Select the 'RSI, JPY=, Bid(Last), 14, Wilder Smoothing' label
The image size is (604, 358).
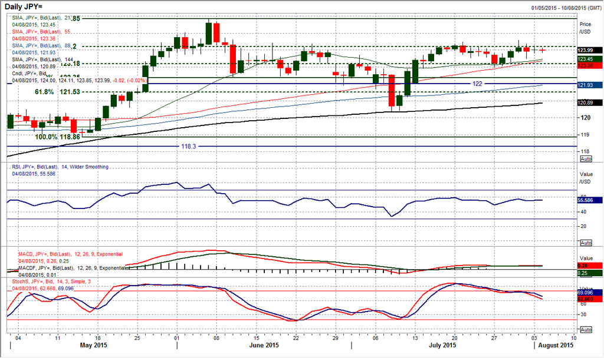click(x=60, y=167)
